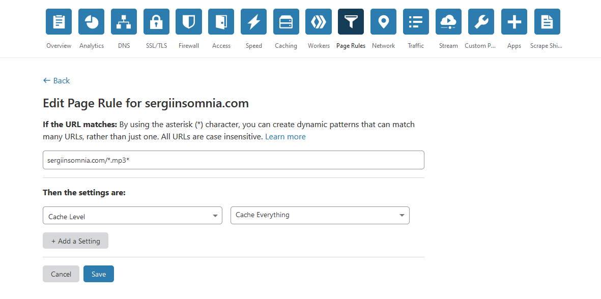Open the Cache Everything value dropdown
This screenshot has height=299, width=601.
click(x=320, y=215)
